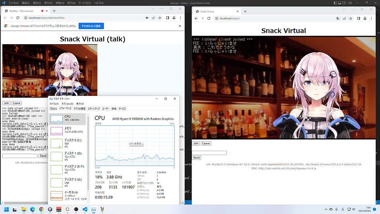The image size is (380, 214).
Task: Close the SkyWay - Talk example tab
Action: coord(47,11)
